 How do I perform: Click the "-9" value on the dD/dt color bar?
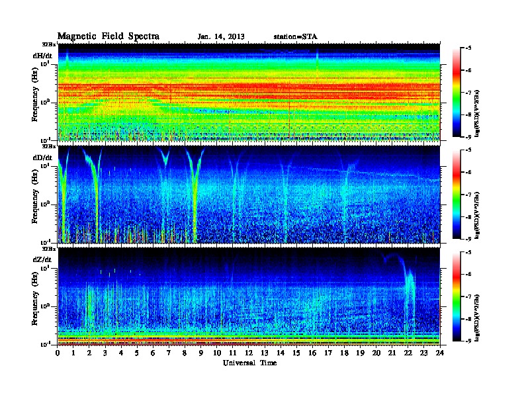point(468,239)
